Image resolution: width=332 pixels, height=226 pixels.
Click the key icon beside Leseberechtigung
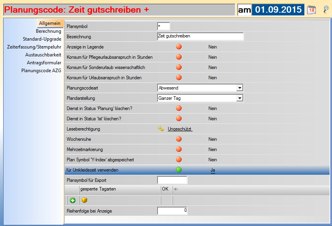coord(161,129)
